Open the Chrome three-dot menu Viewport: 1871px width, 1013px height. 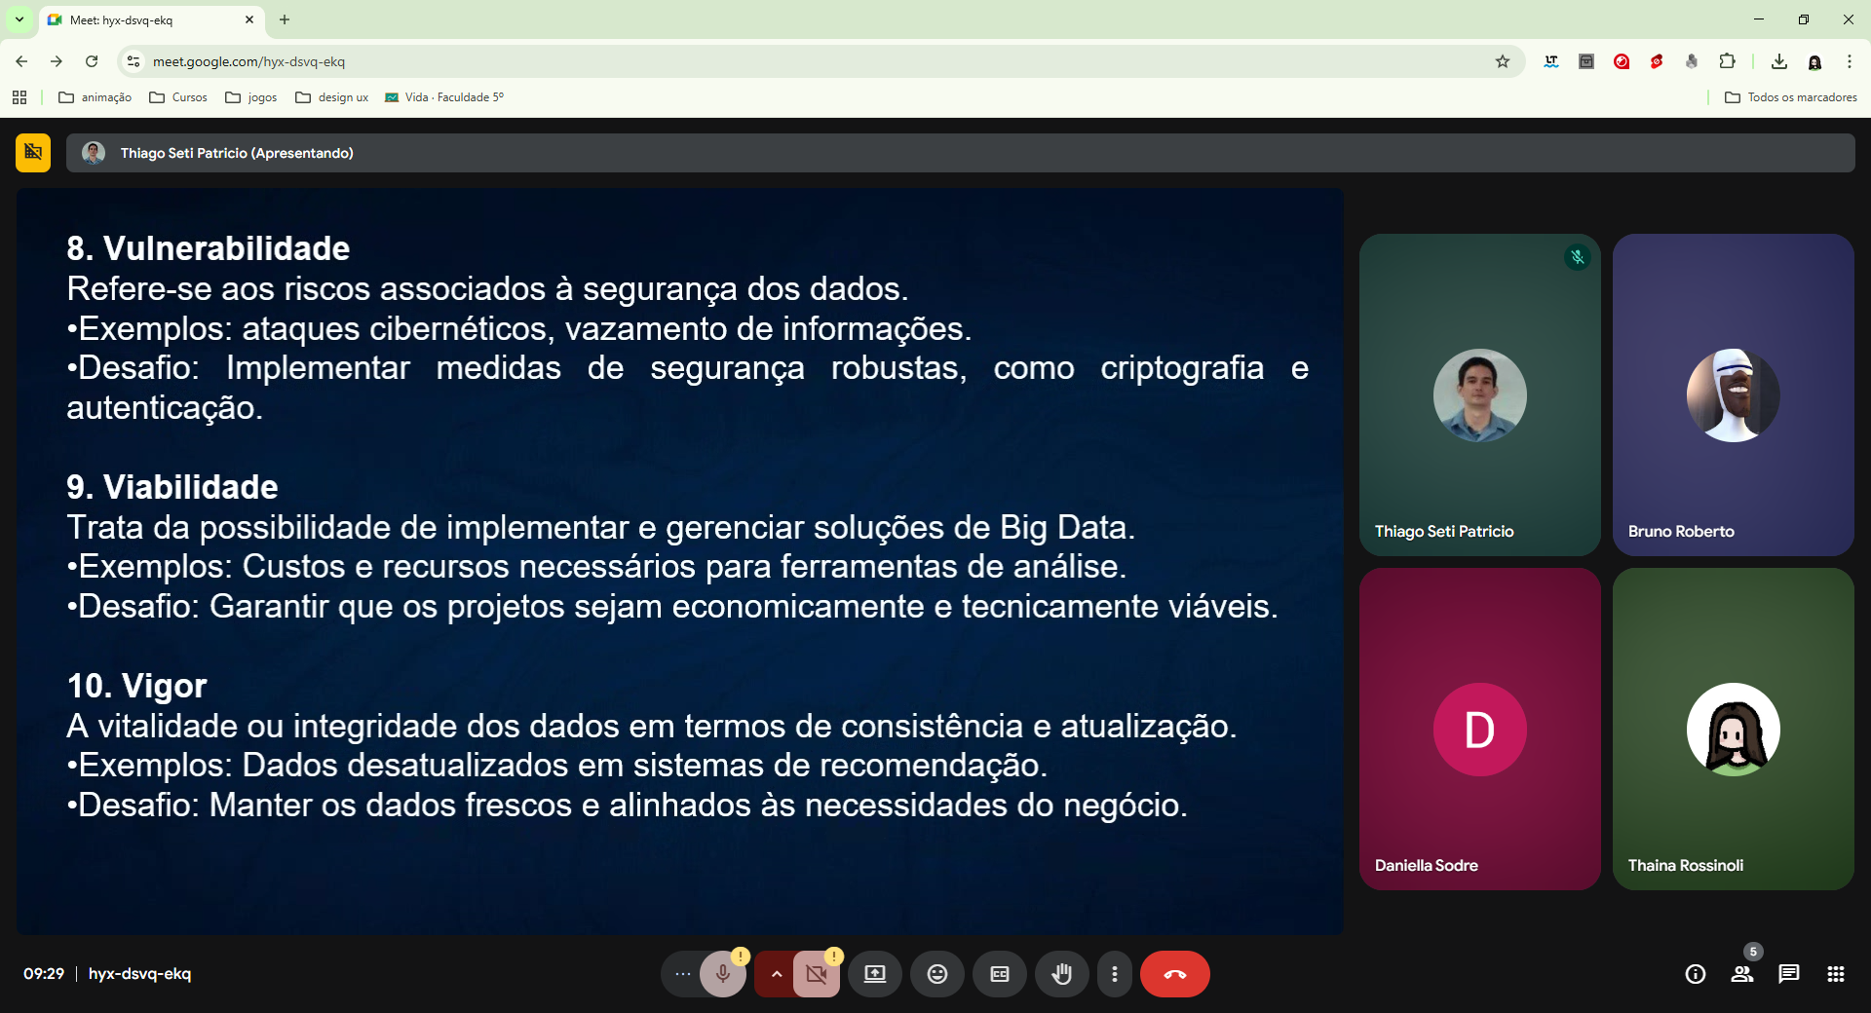pyautogui.click(x=1850, y=61)
